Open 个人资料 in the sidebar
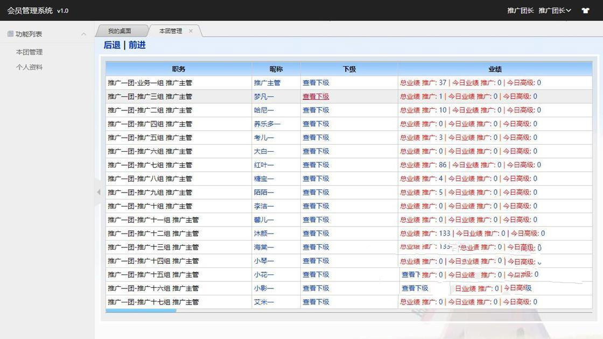 pos(29,67)
